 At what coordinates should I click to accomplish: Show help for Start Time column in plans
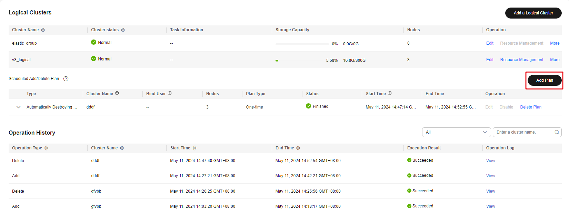click(x=390, y=93)
